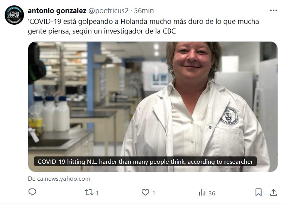The image size is (288, 205).
Task: Like the post with the heart icon
Action: [146, 192]
